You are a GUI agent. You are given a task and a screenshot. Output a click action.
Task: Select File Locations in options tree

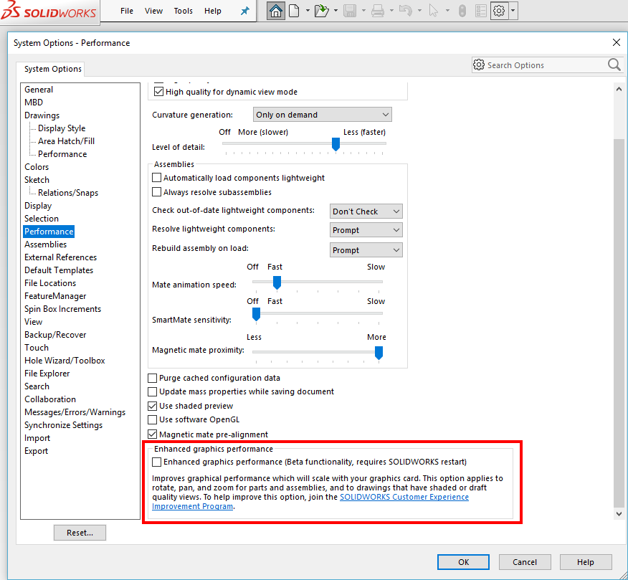click(50, 283)
